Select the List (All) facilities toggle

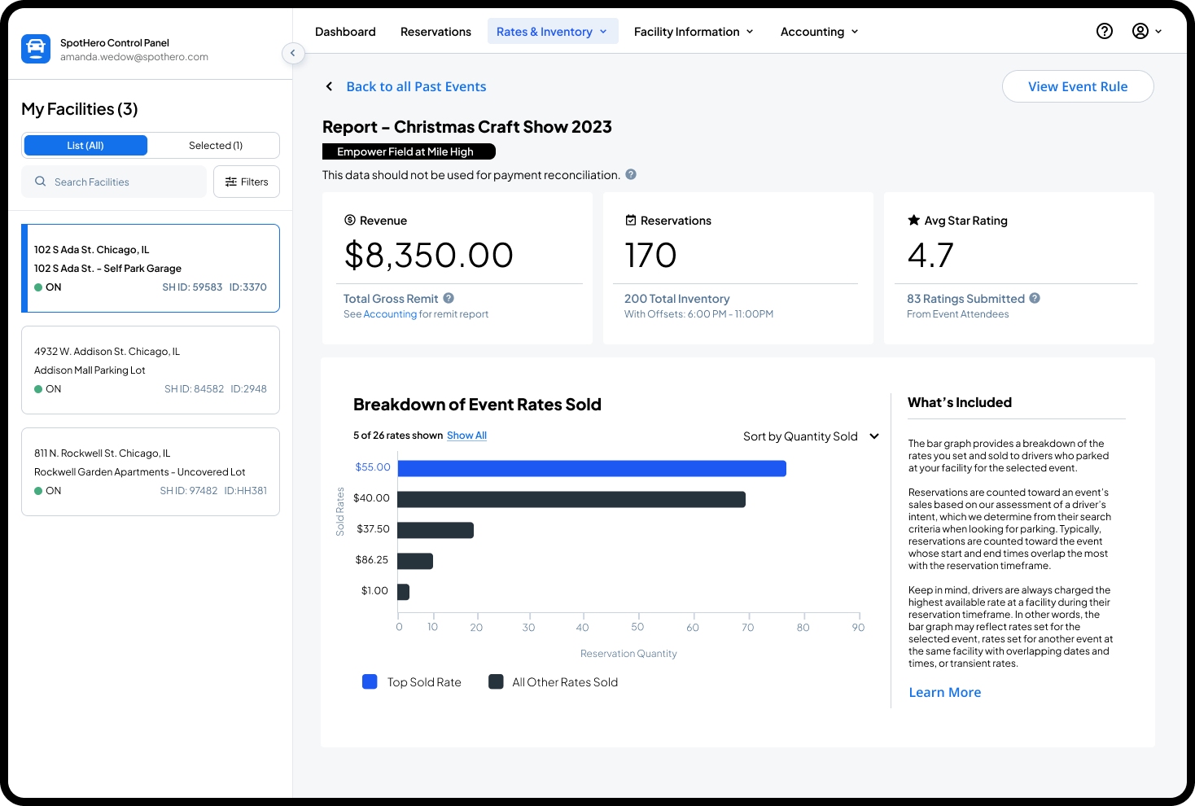[85, 145]
